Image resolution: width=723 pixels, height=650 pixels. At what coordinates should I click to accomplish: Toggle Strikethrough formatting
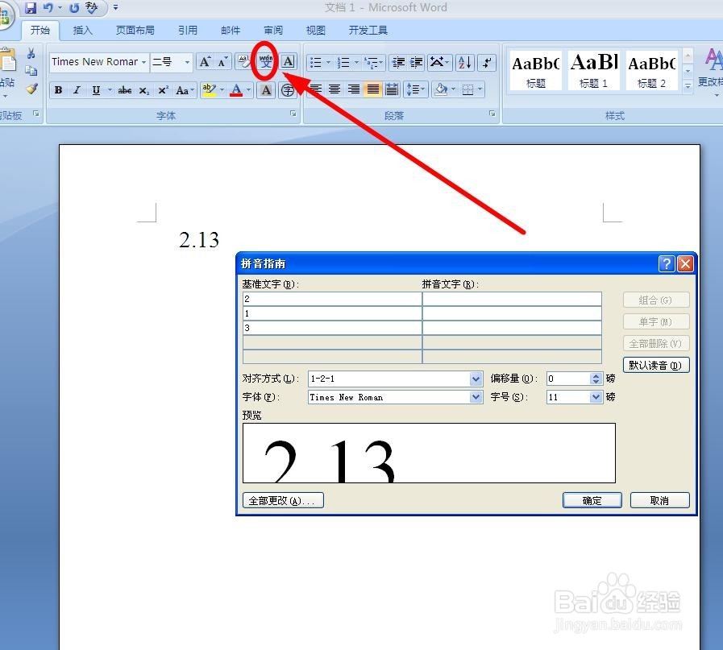[x=124, y=90]
